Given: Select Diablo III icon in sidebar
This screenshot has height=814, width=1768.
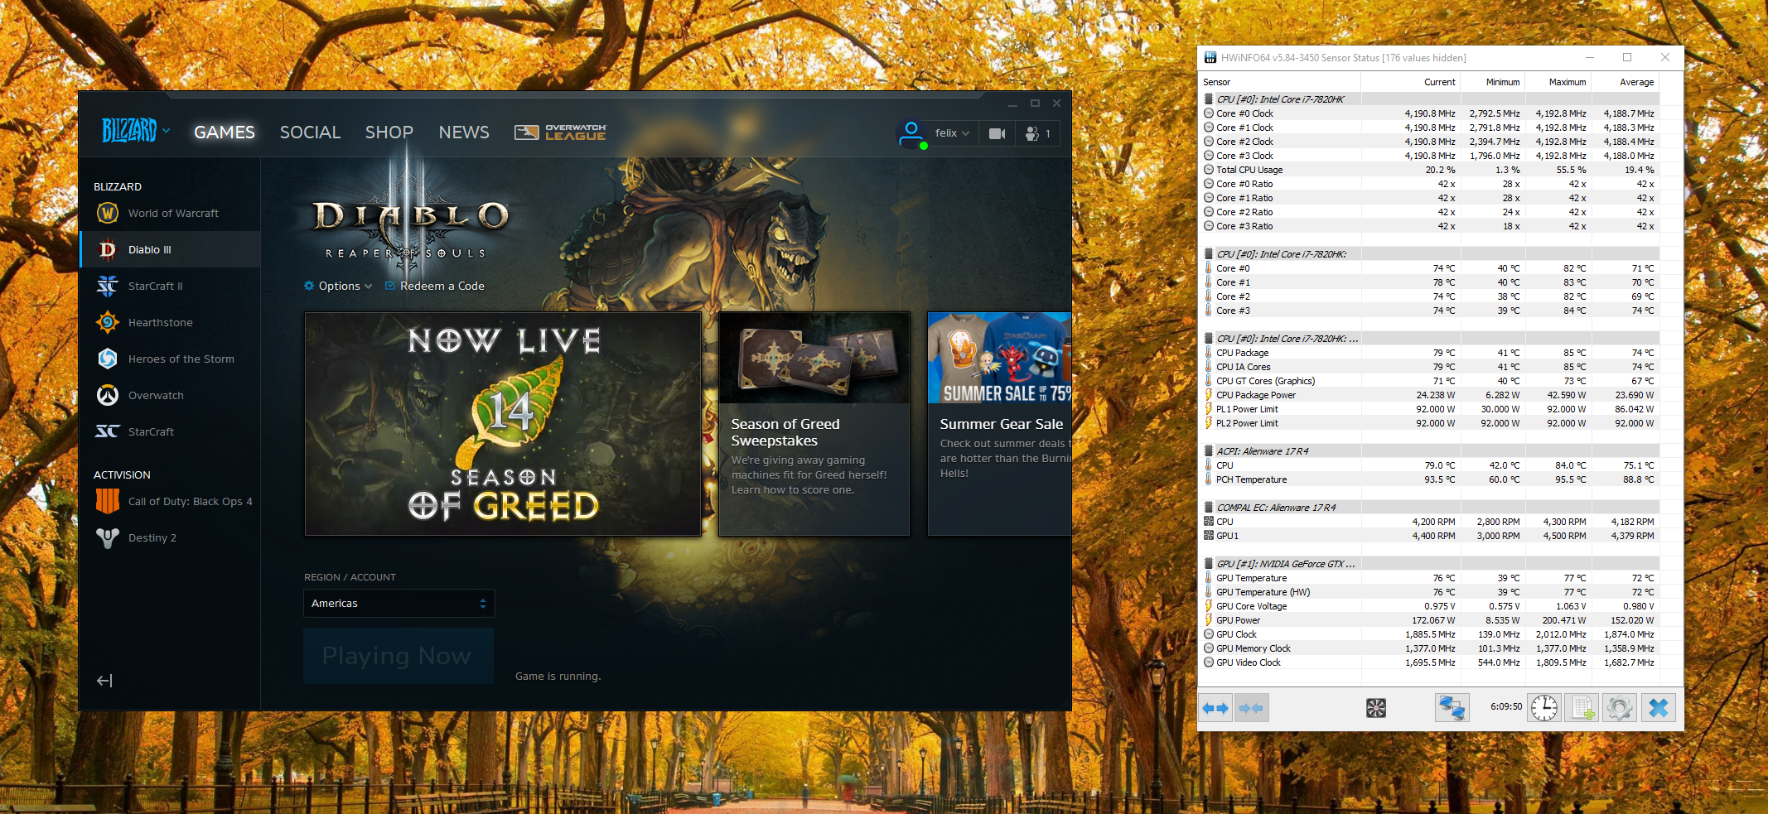Looking at the screenshot, I should [x=108, y=249].
